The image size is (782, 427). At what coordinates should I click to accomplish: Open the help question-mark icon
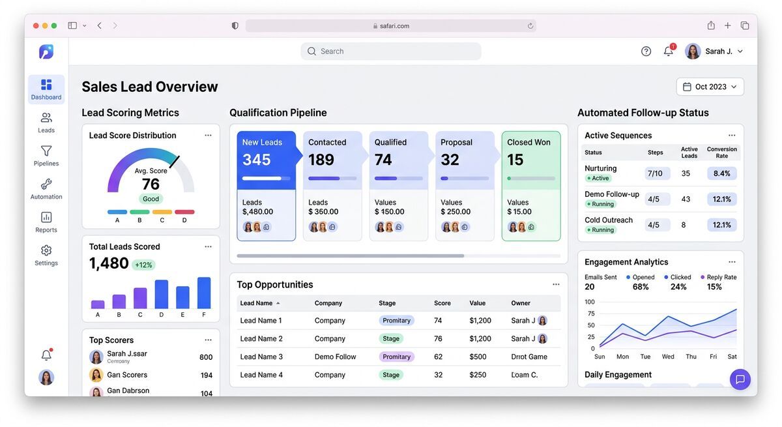coord(646,50)
